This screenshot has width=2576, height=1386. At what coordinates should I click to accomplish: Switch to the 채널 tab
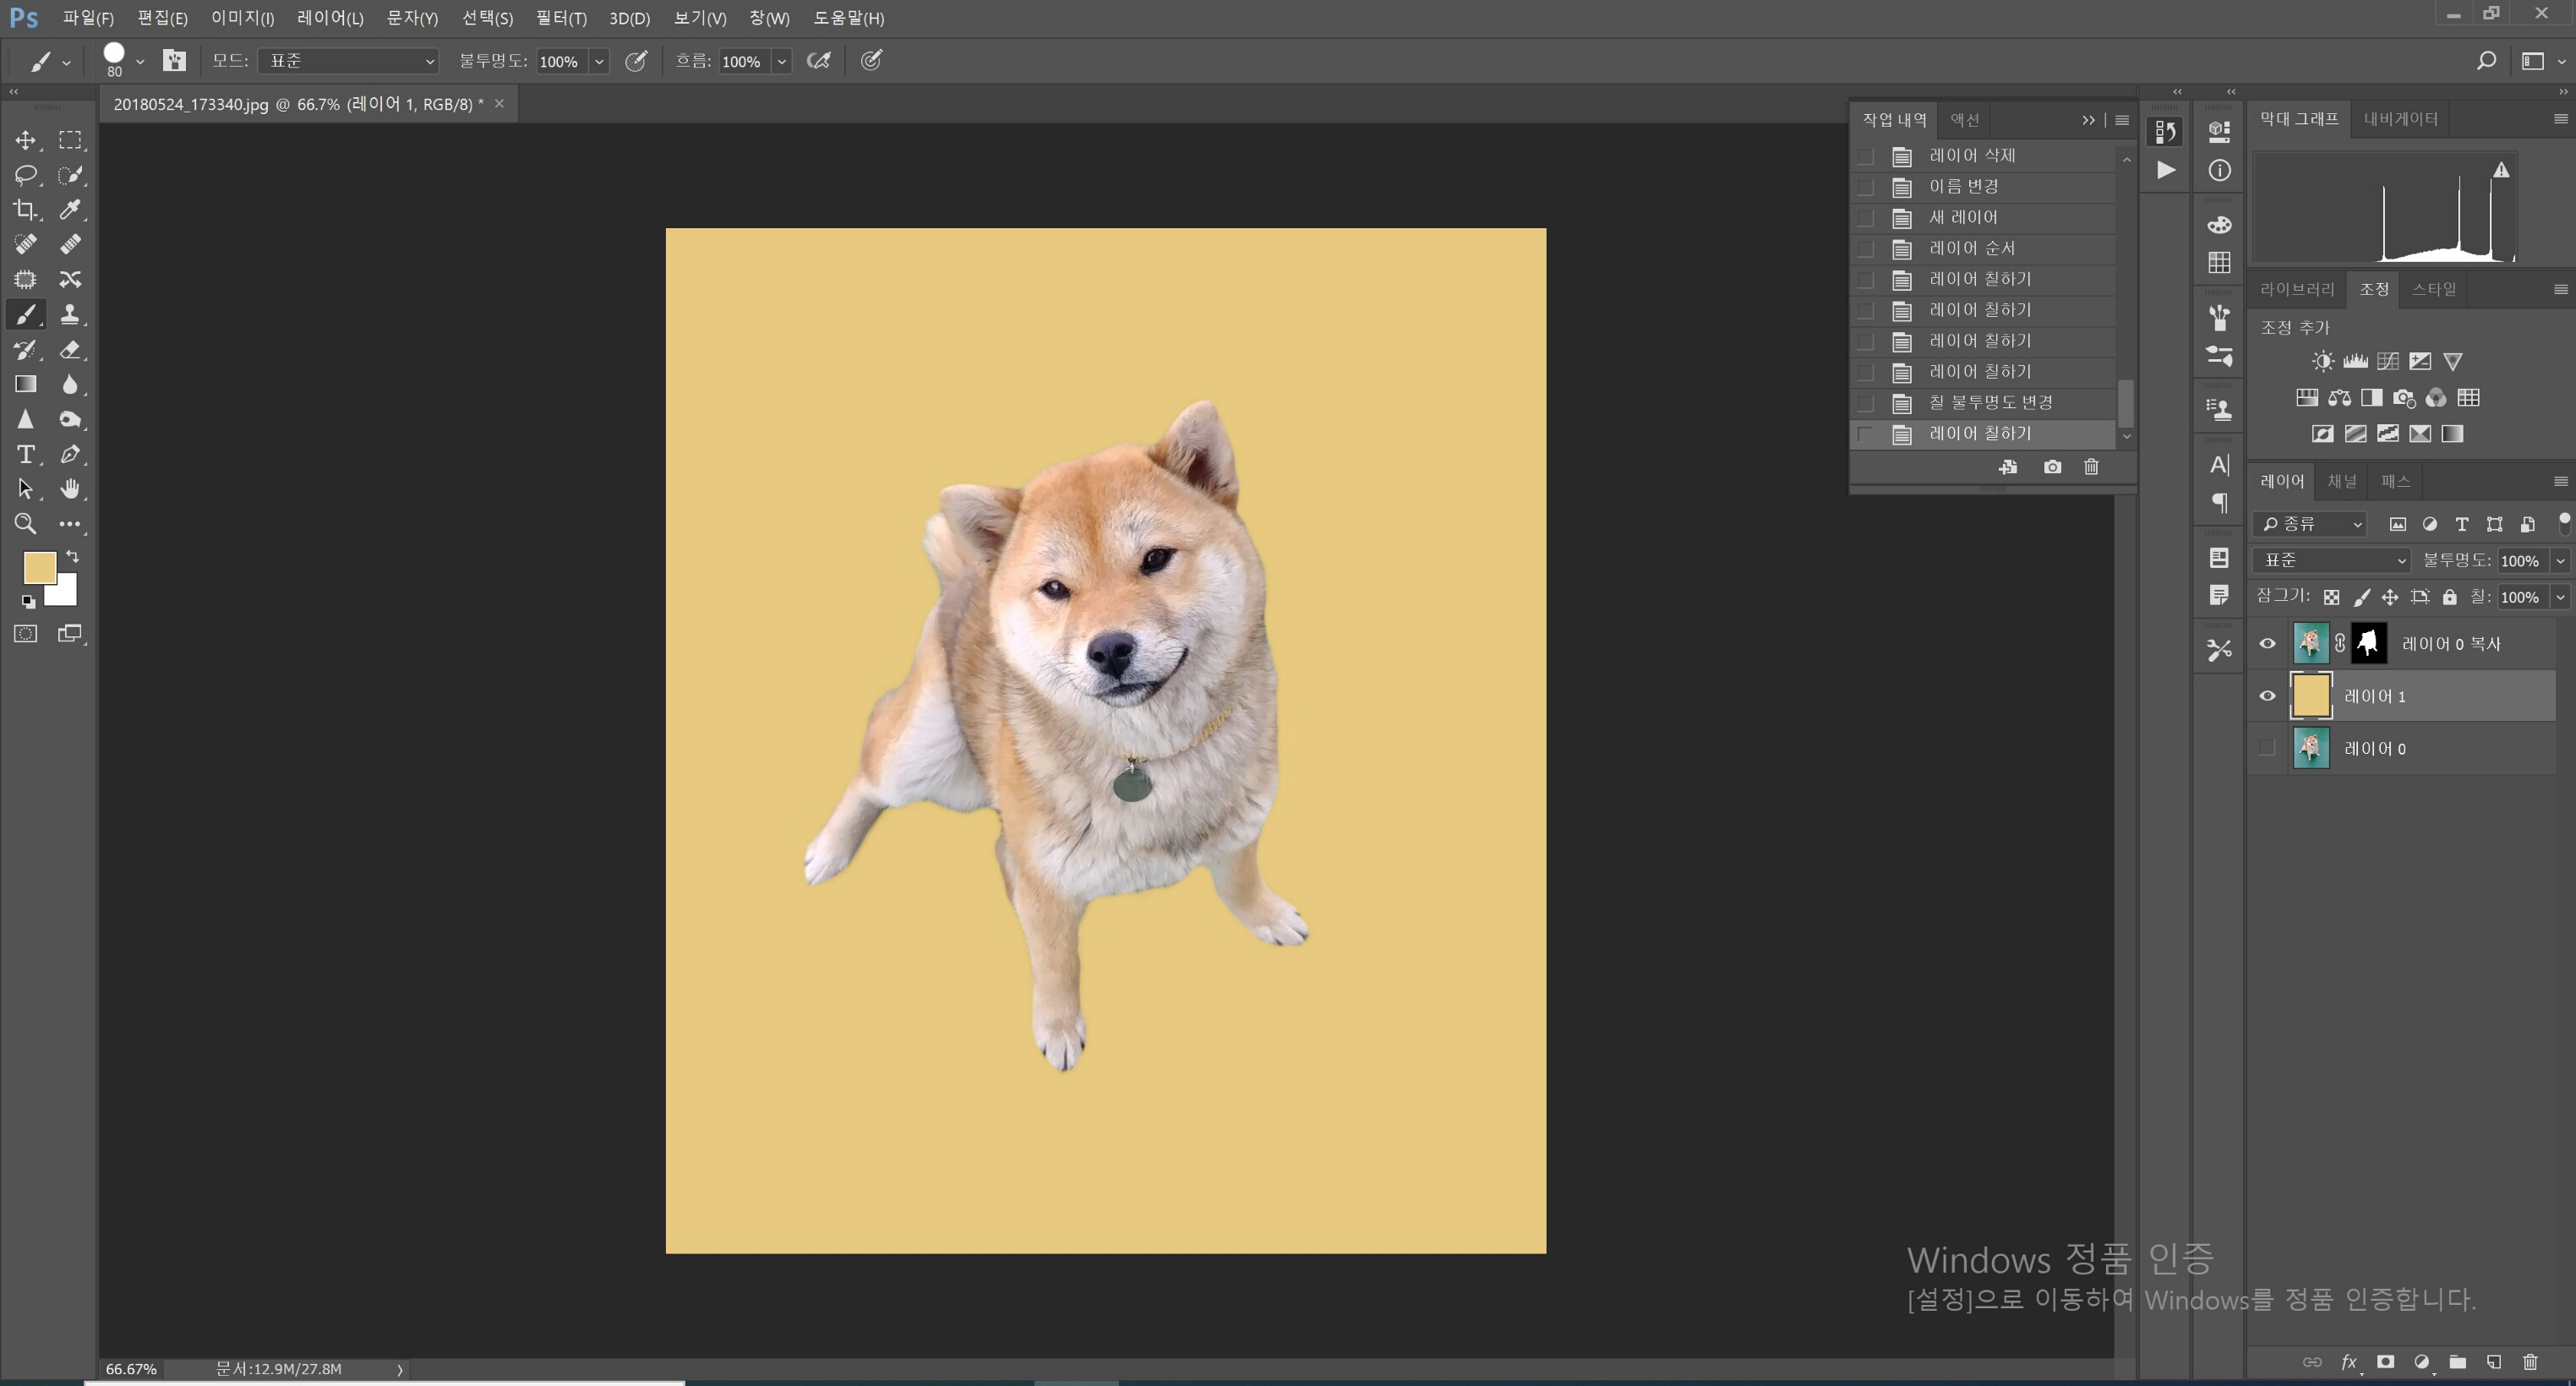click(x=2341, y=481)
